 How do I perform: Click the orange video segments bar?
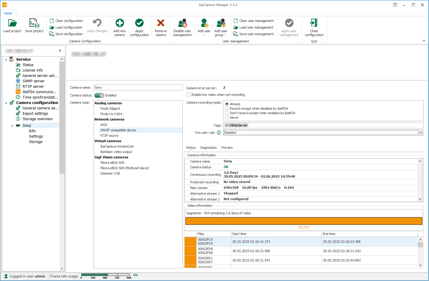point(303,221)
